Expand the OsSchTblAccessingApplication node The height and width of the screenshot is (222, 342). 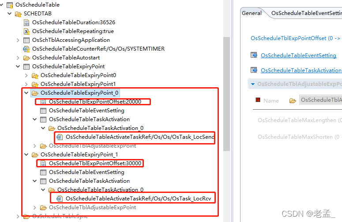coord(18,40)
